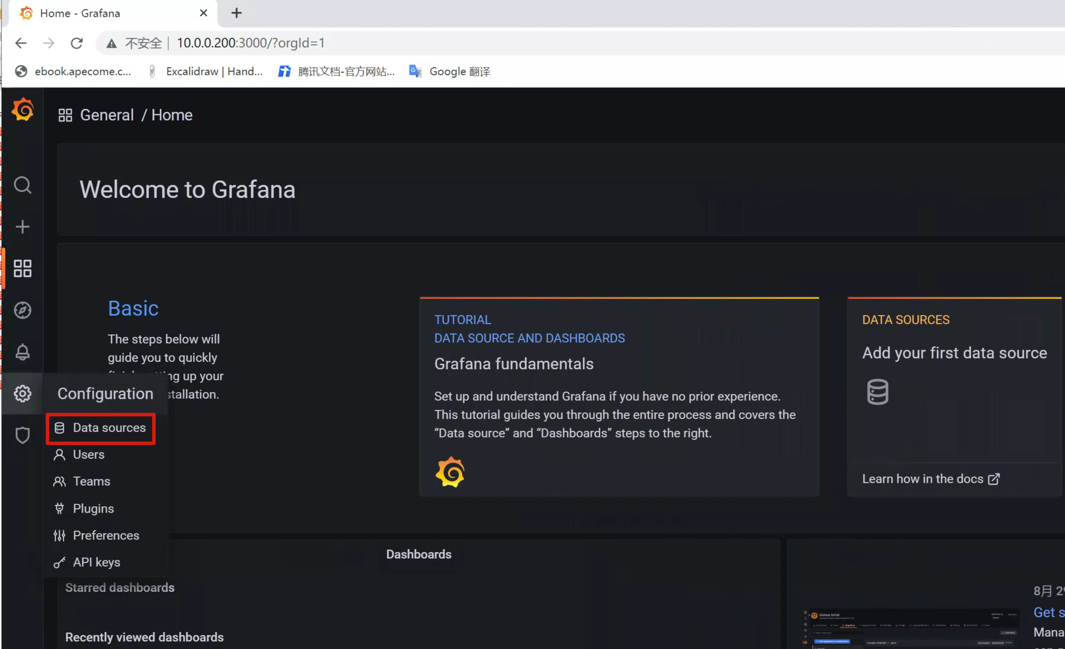Image resolution: width=1065 pixels, height=649 pixels.
Task: Click the Configuration gear icon
Action: click(23, 393)
